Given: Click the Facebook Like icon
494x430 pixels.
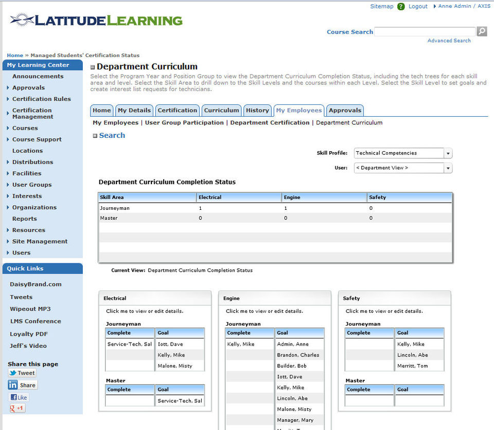Looking at the screenshot, I should coord(19,397).
